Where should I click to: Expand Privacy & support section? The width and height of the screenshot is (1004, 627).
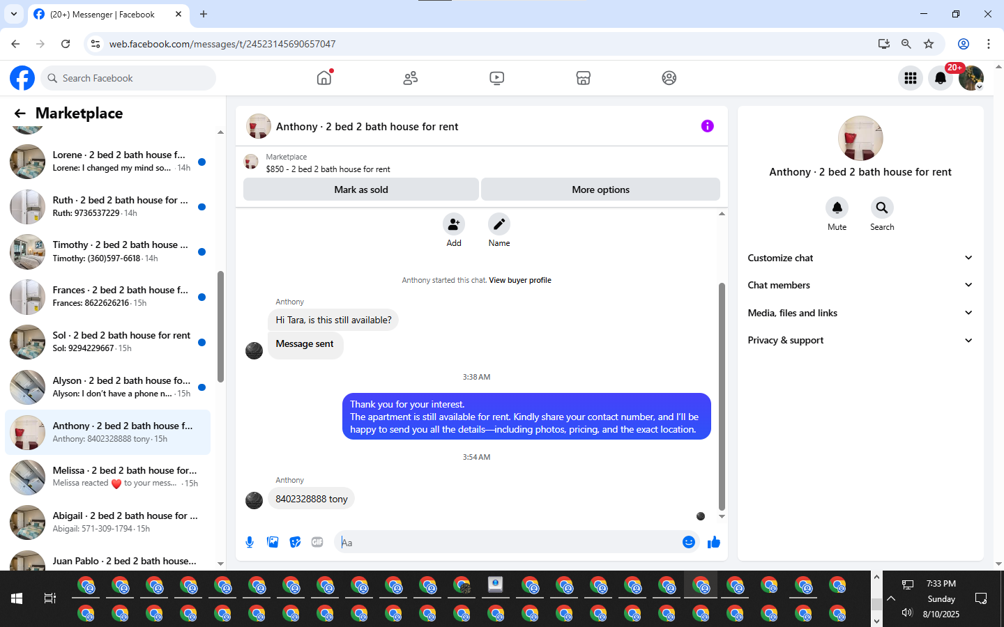coord(860,340)
